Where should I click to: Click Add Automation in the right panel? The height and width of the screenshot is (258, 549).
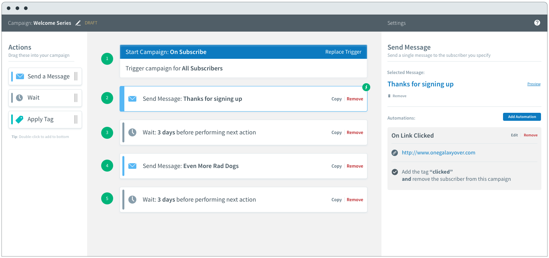[522, 116]
